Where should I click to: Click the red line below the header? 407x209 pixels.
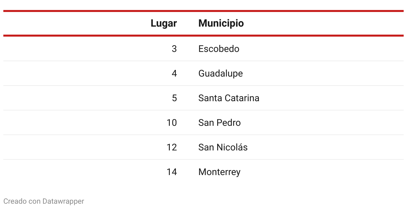[x=203, y=35]
